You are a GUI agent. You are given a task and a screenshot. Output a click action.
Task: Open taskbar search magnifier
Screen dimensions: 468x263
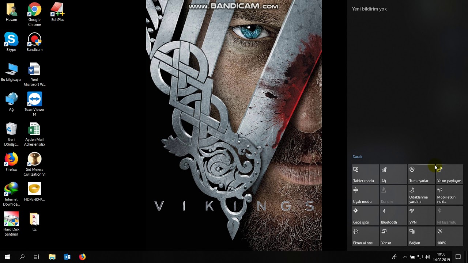click(x=22, y=257)
